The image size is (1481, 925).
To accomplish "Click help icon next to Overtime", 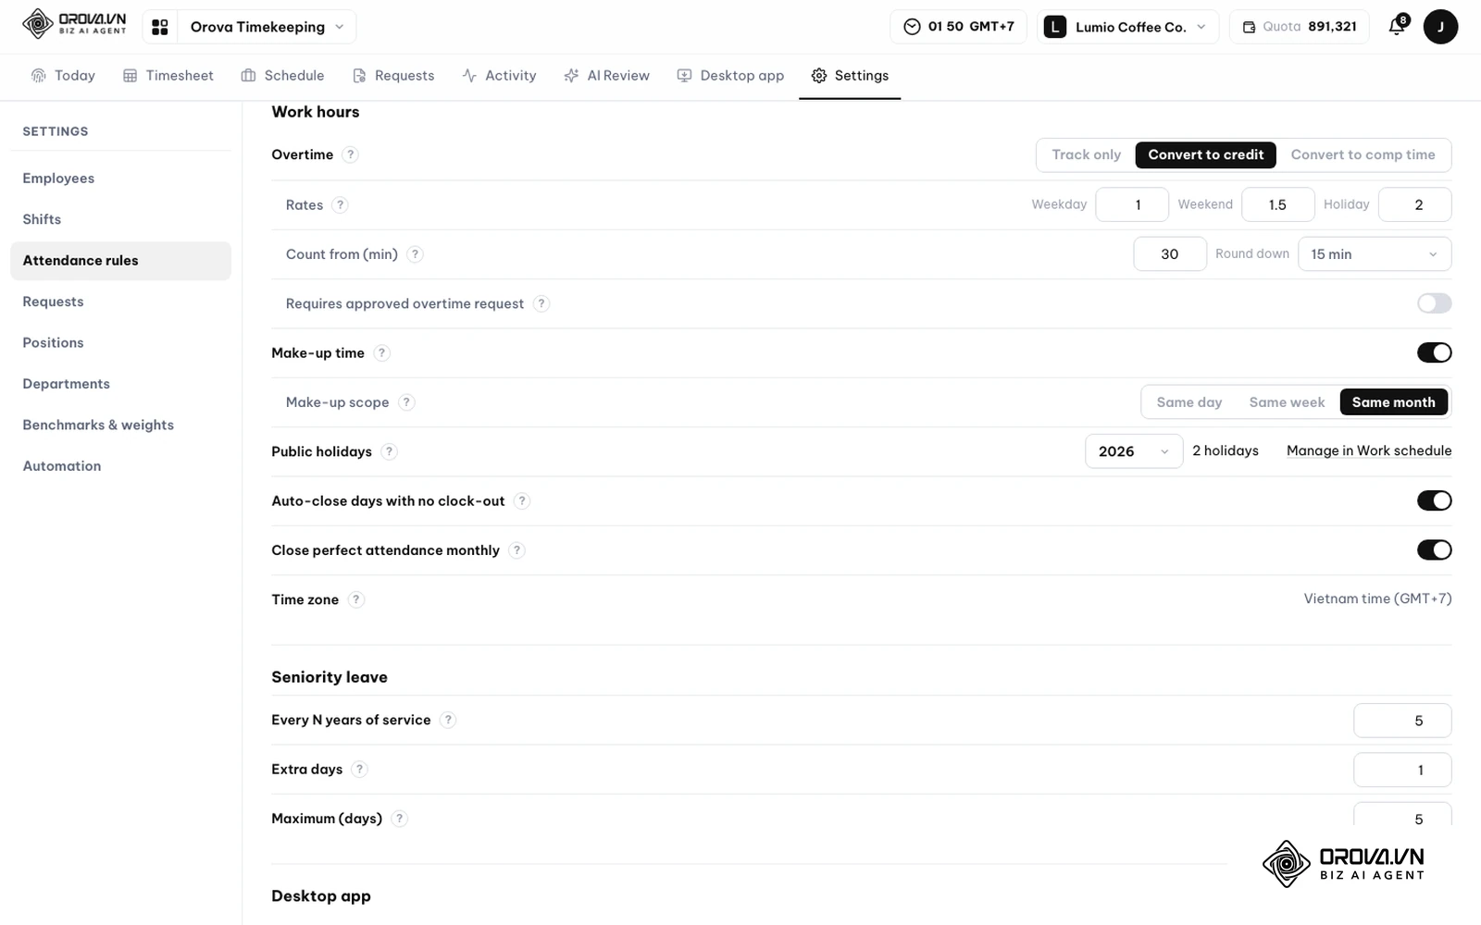I will pos(350,154).
